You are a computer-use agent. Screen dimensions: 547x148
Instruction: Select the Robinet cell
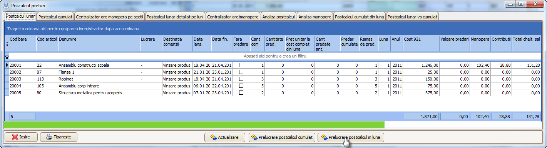point(99,79)
